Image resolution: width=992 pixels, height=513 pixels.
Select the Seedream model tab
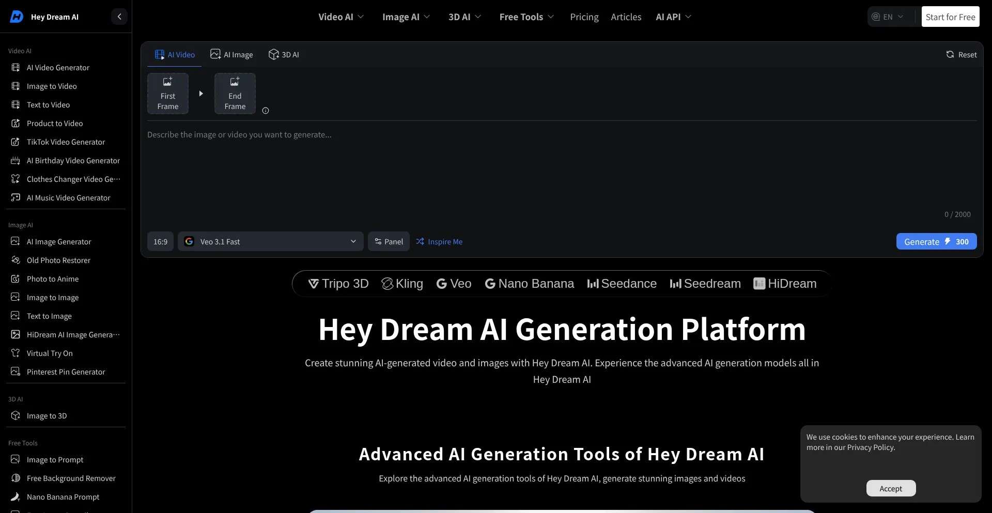click(705, 284)
